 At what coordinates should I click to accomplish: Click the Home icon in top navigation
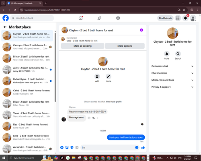tap(80, 18)
